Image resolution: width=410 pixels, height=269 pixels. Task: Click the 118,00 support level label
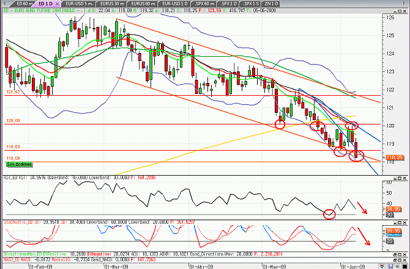tap(13, 158)
